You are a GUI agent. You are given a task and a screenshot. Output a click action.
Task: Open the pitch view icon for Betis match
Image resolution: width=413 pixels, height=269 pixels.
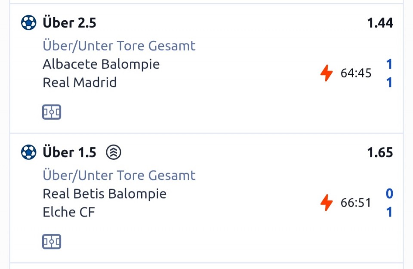click(52, 241)
